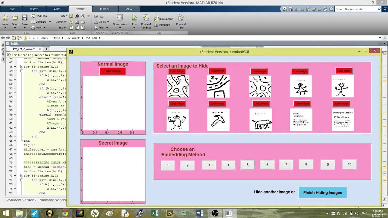This screenshot has width=388, height=218.
Task: Expand the Compare dropdown arrow
Action: coord(50,22)
